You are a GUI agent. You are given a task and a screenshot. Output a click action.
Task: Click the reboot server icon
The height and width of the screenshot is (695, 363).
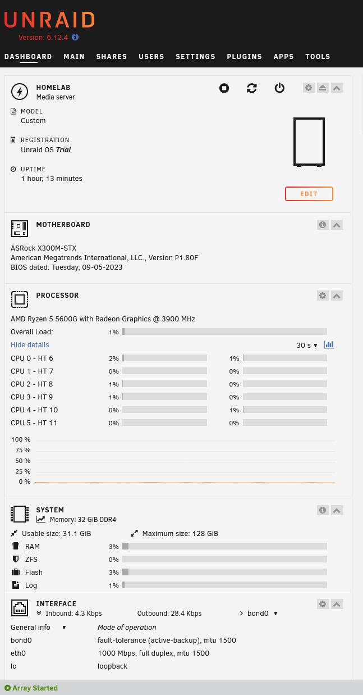[x=252, y=88]
